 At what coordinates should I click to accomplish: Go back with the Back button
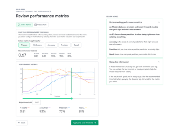(x=22, y=123)
